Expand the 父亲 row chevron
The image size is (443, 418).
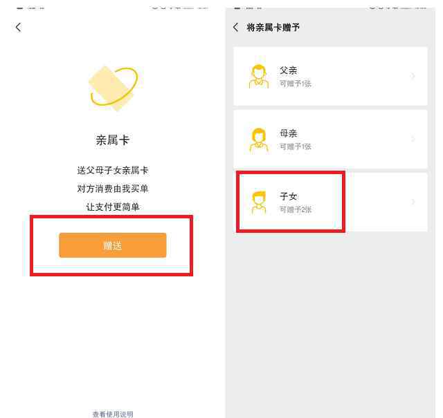click(413, 76)
